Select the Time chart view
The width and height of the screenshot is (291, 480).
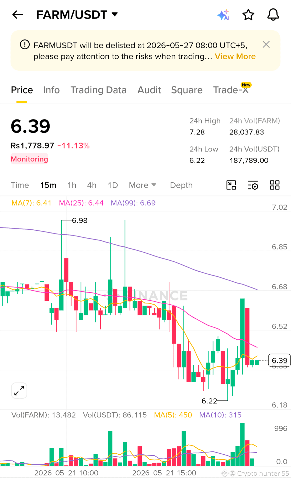click(x=20, y=185)
